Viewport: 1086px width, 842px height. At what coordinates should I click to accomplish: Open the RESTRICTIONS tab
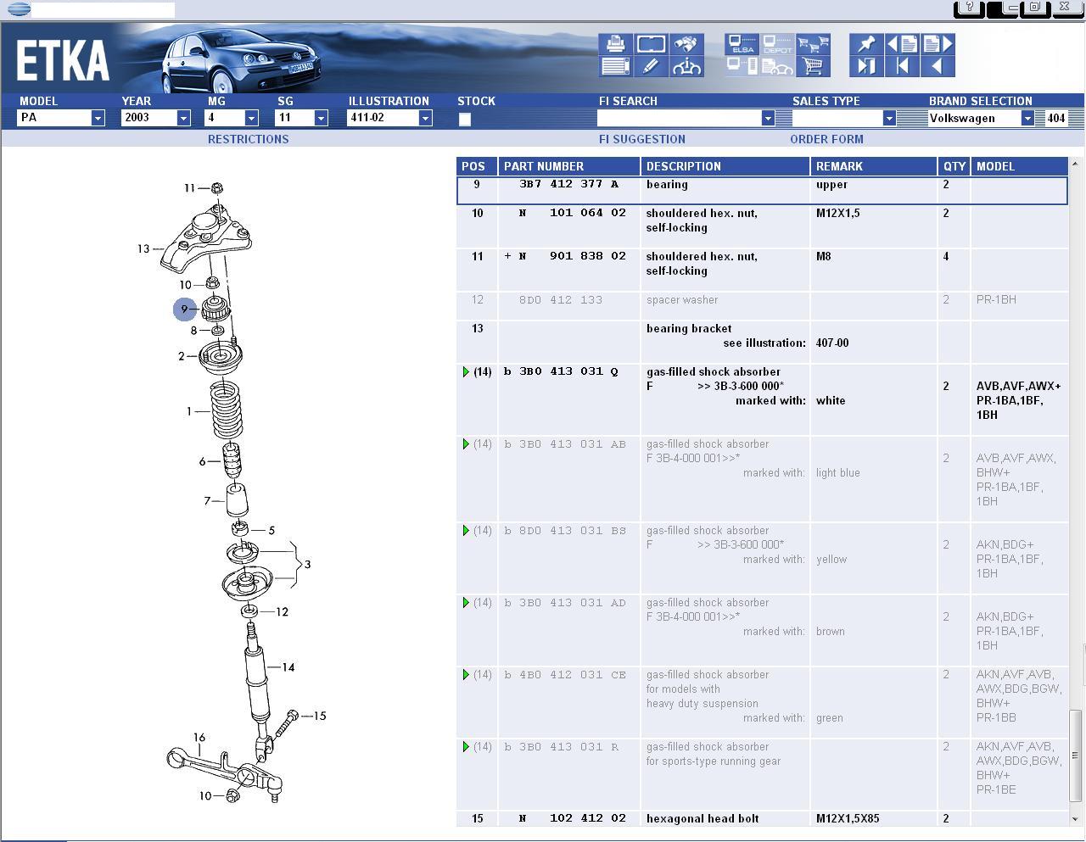click(x=248, y=139)
